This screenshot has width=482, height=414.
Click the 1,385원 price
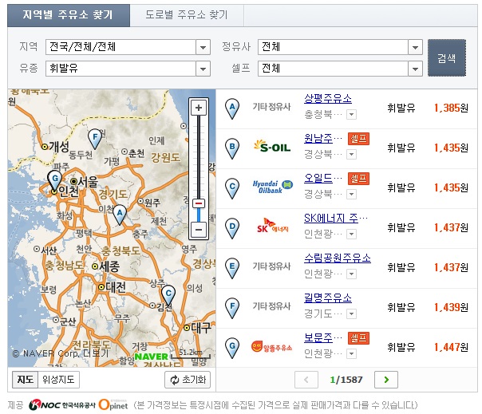pyautogui.click(x=451, y=108)
